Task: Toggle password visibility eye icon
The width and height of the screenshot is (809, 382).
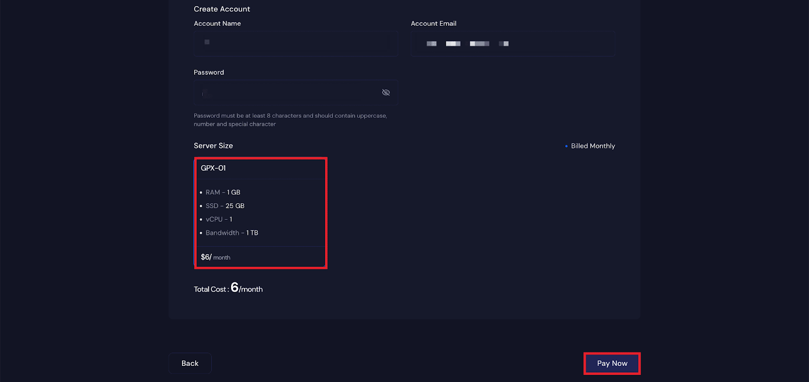Action: click(x=386, y=92)
